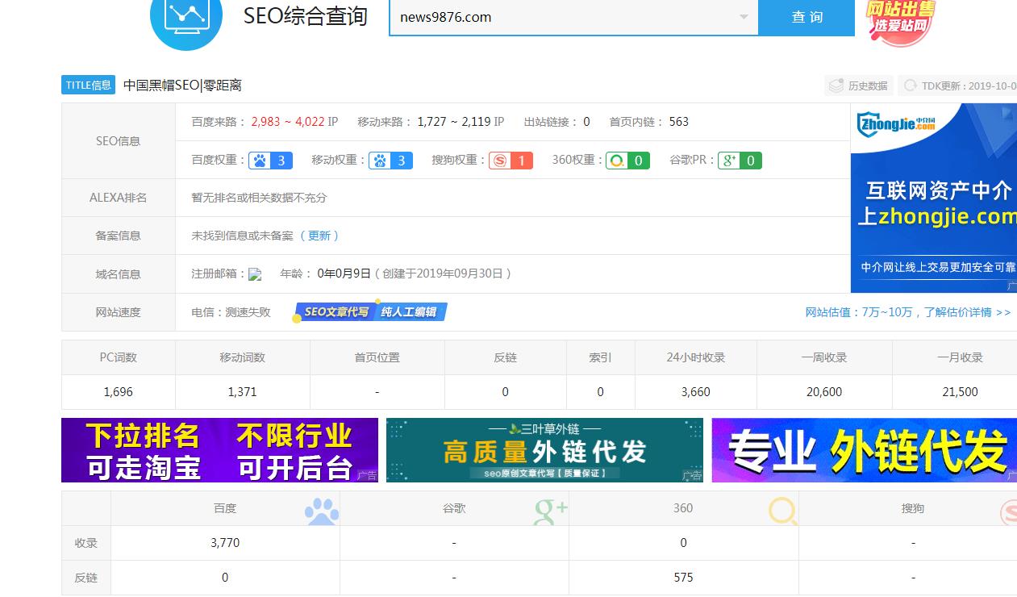1017x597 pixels.
Task: Open the 专业 外链代发 ad banner
Action: (865, 450)
